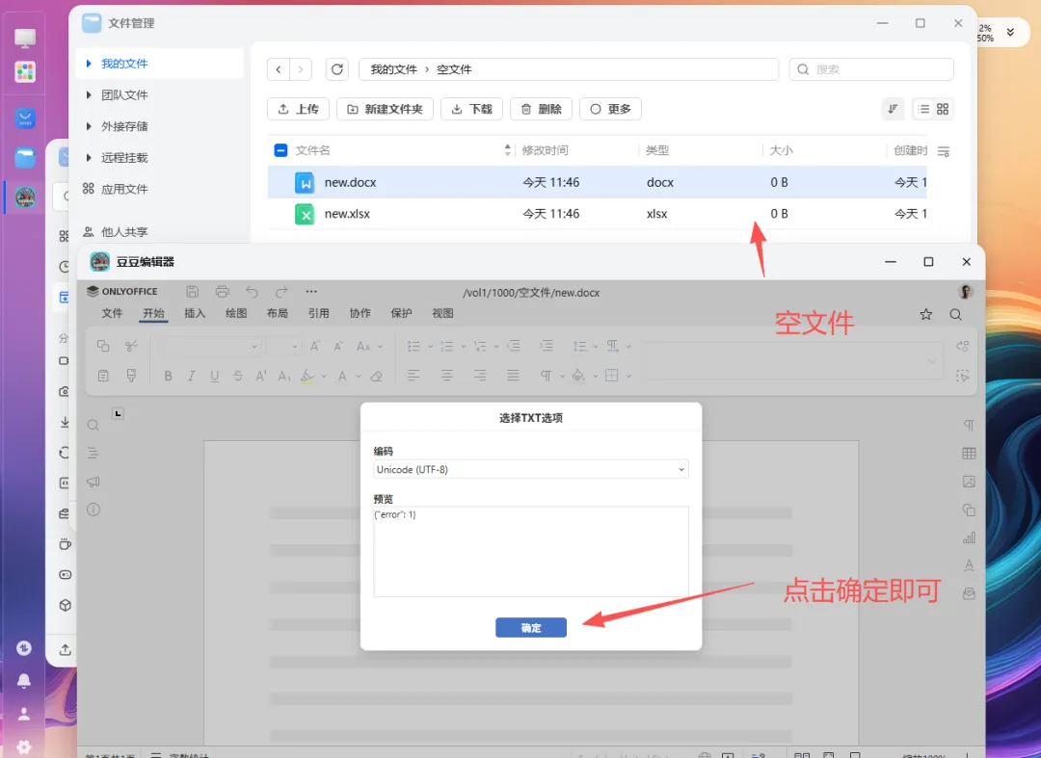Click the Copy icon in editor ribbon

point(103,346)
